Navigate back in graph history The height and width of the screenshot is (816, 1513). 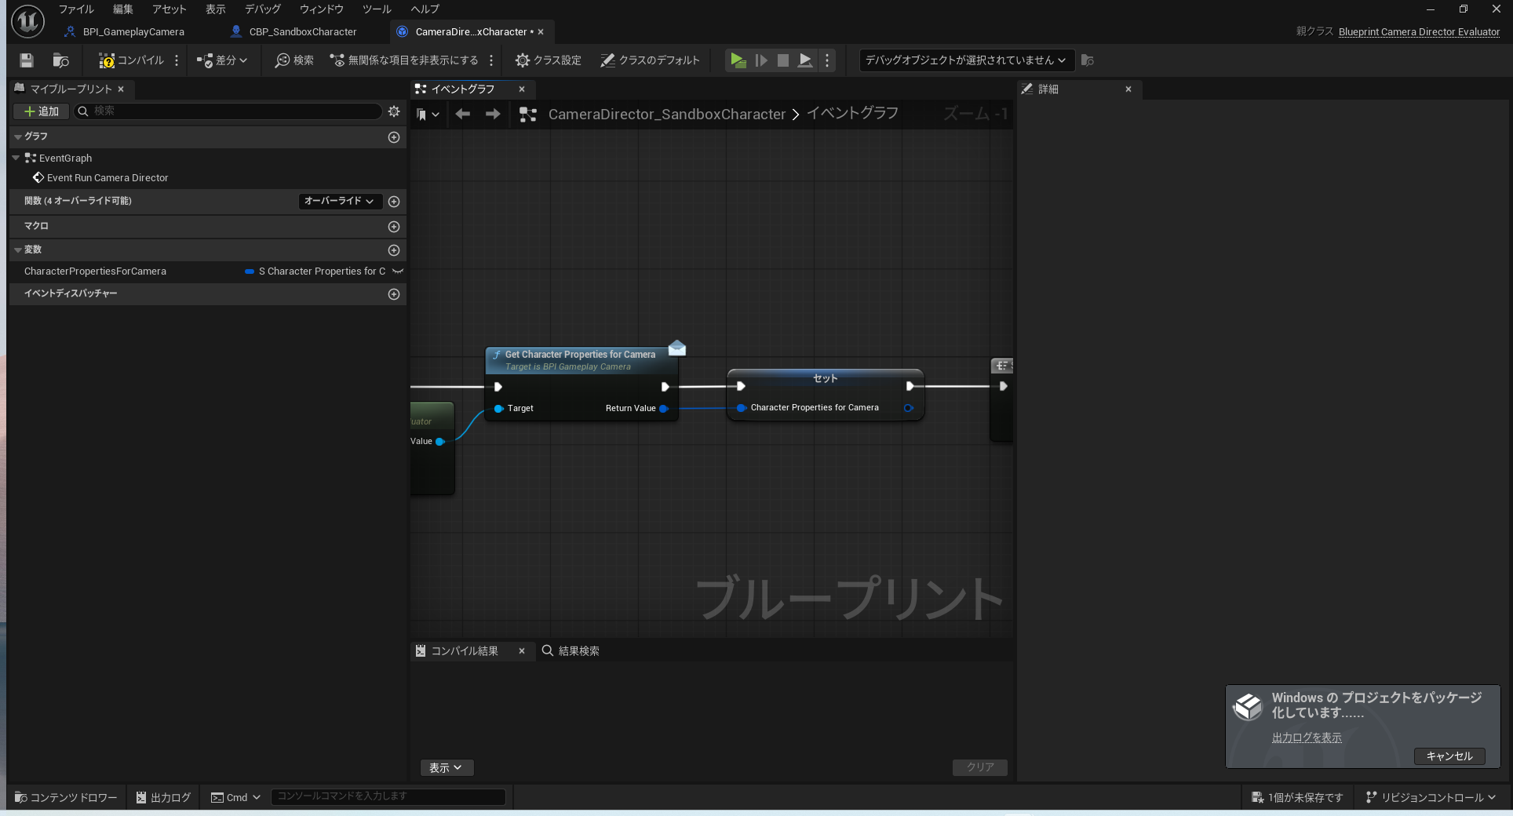pos(463,115)
